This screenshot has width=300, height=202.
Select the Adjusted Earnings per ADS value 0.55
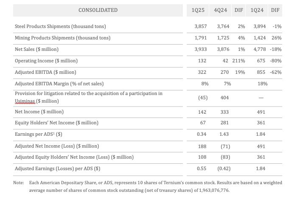pos(202,168)
